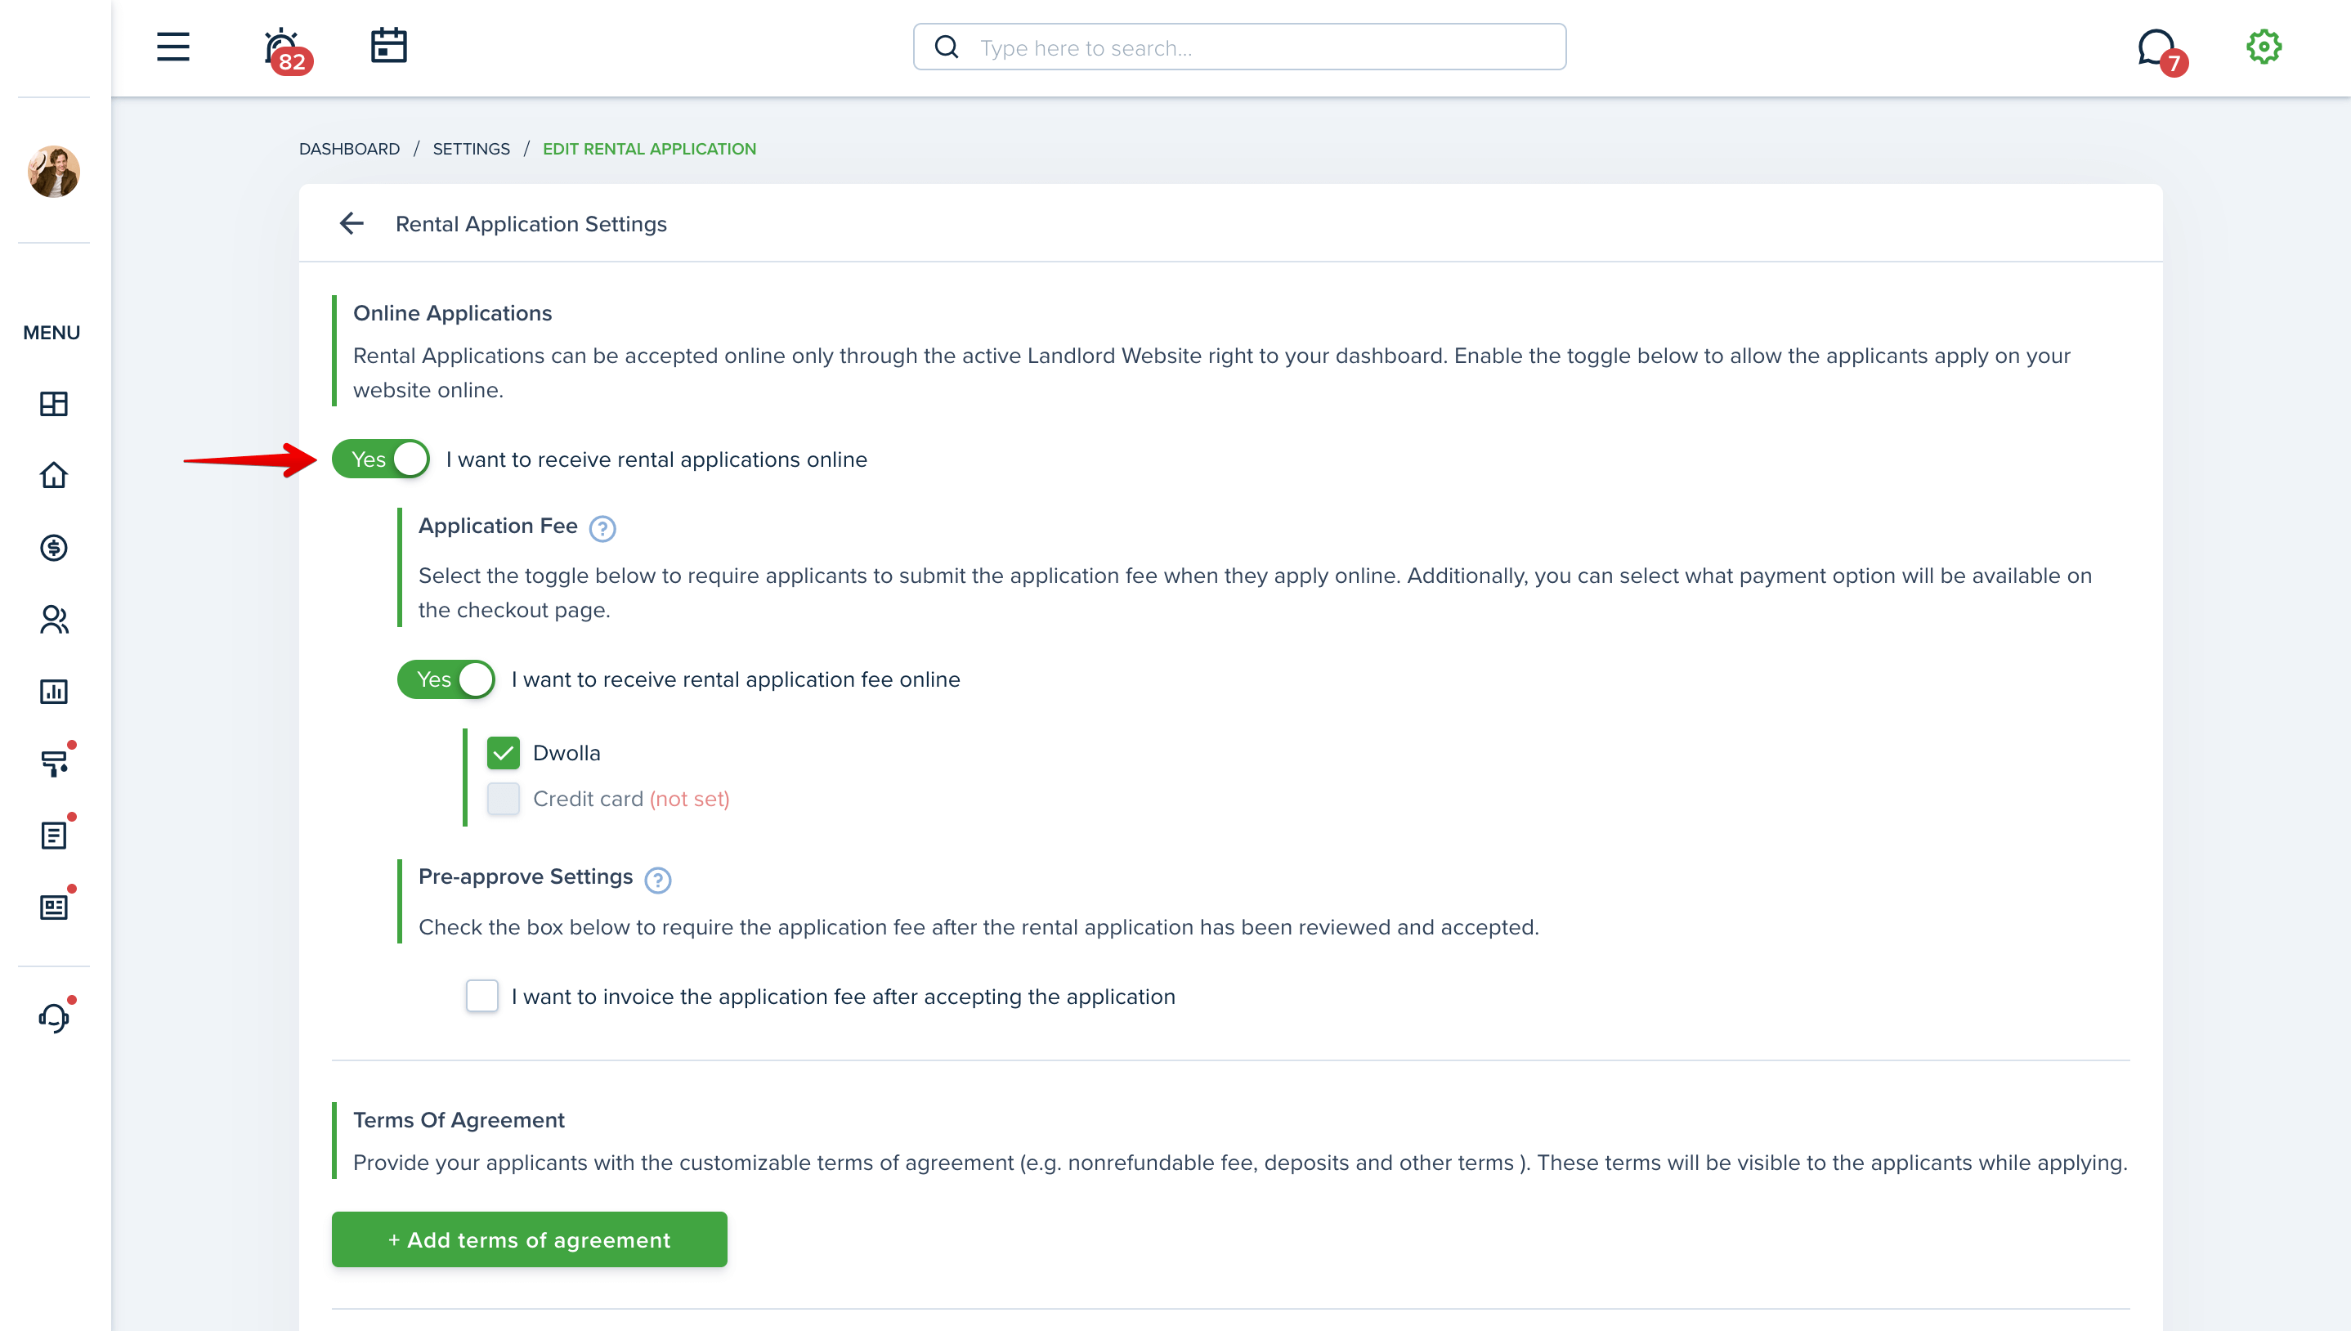Viewport: 2351px width, 1331px height.
Task: Click the Rental Application Settings title
Action: pos(531,224)
